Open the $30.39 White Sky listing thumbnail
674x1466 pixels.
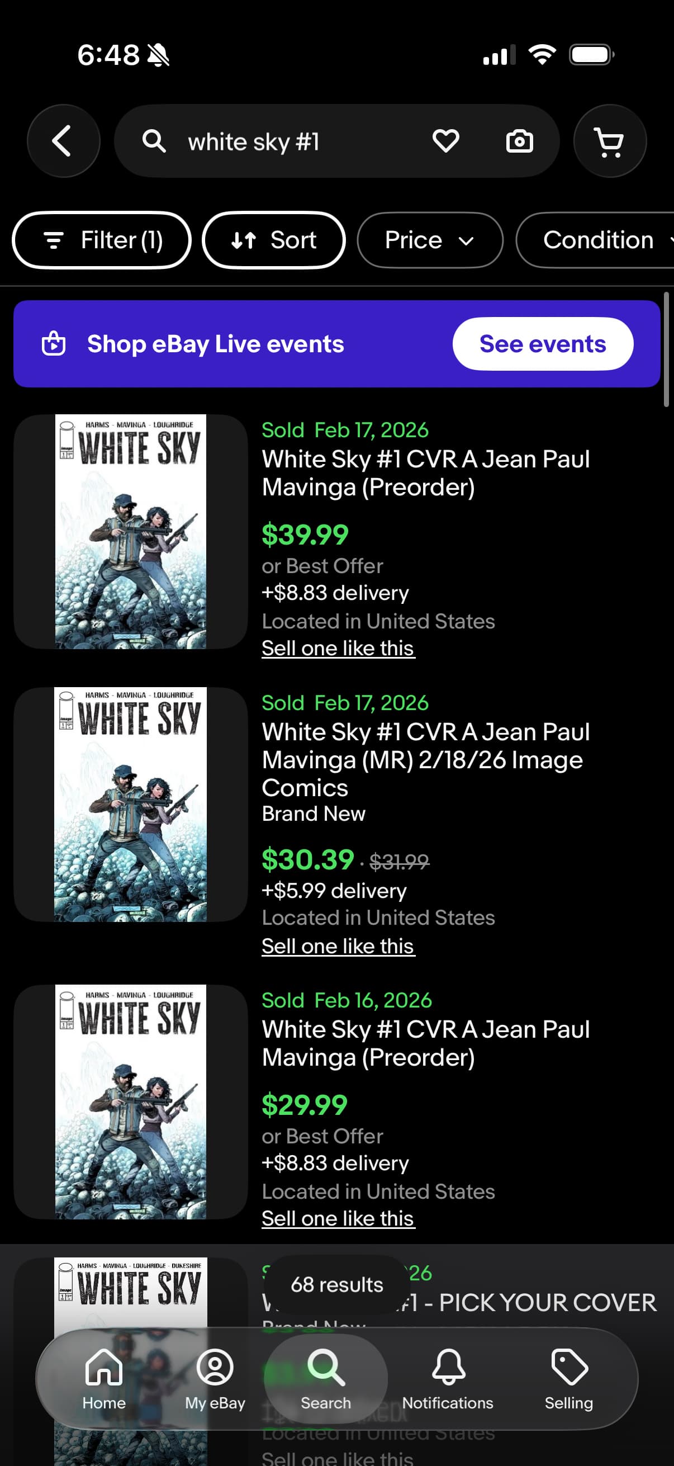[130, 804]
